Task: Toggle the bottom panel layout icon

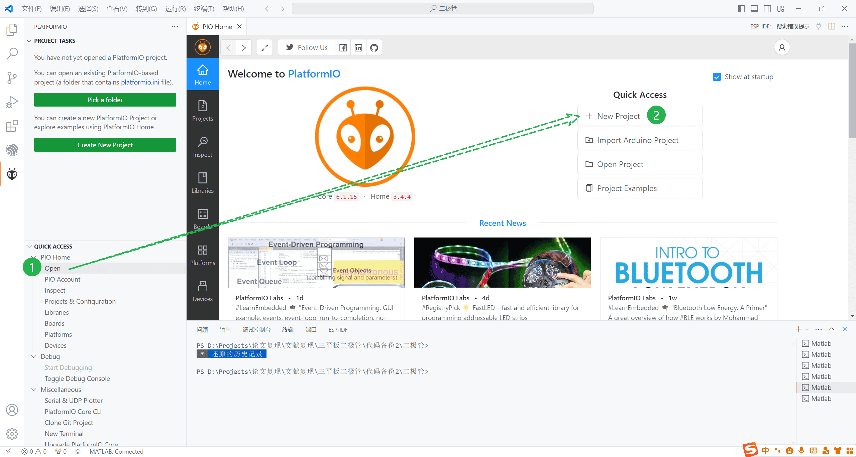Action: point(754,9)
